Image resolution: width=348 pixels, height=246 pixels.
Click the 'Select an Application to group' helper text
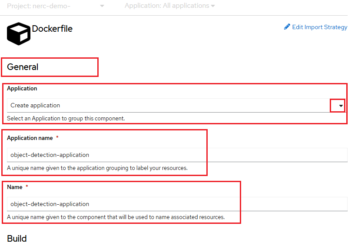pos(66,119)
